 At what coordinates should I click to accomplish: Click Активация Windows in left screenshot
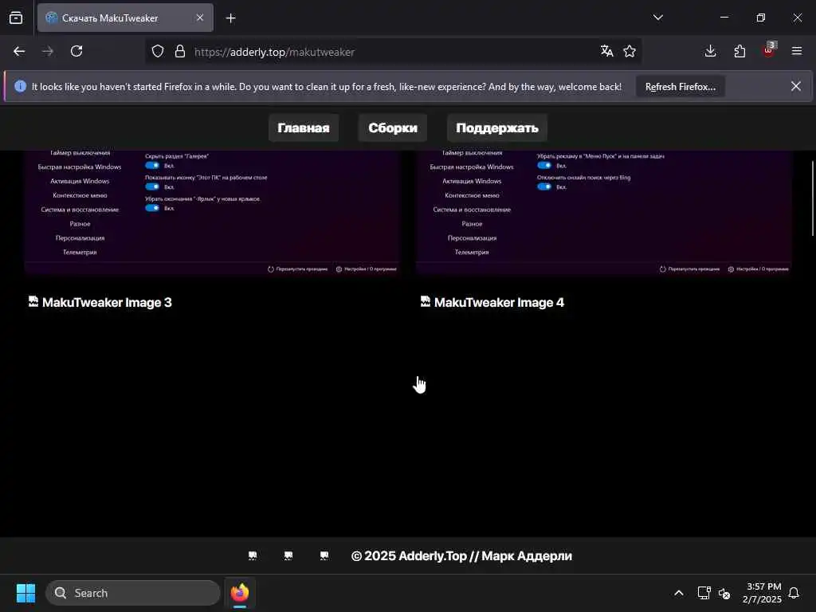point(80,181)
